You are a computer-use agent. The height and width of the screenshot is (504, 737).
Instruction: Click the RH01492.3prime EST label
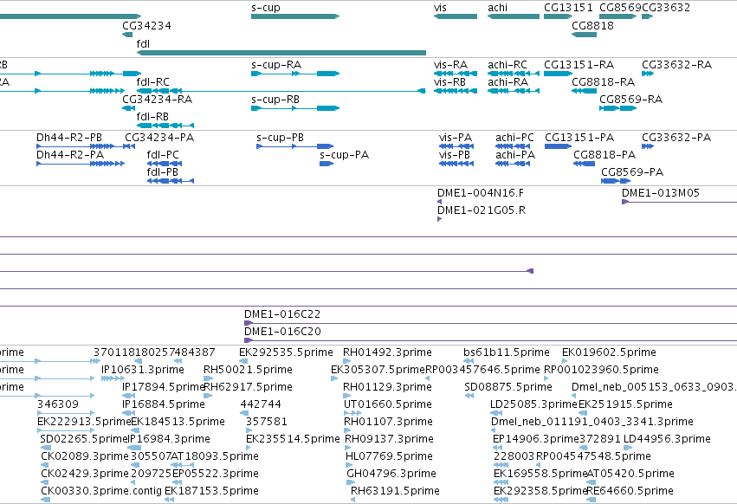[x=387, y=352]
